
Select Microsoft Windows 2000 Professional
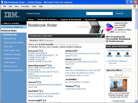pyautogui.click(x=41, y=69)
